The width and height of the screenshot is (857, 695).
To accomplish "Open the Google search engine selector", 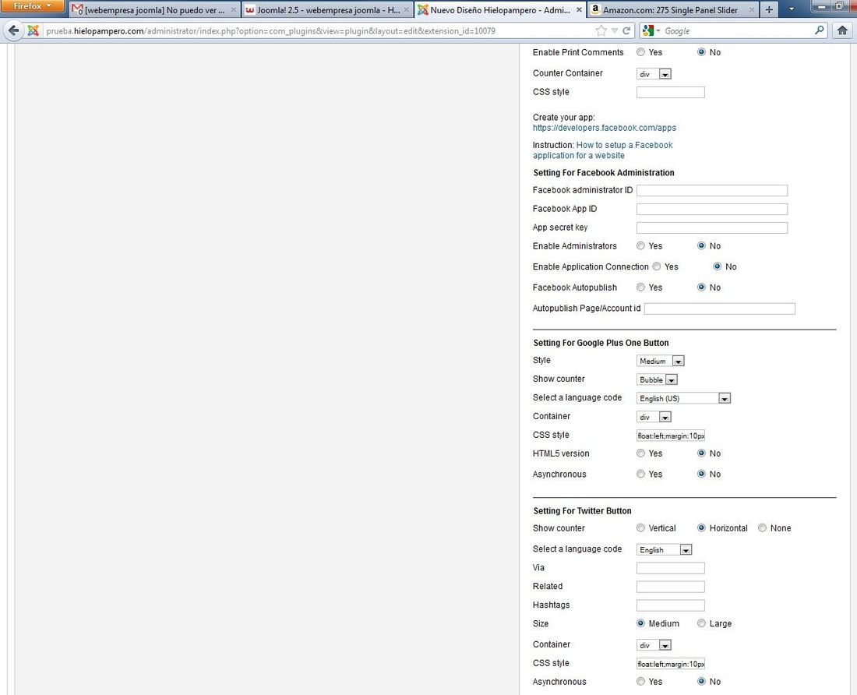I will click(651, 30).
